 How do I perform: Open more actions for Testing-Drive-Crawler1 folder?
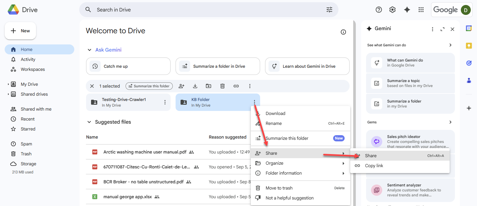[x=165, y=102]
